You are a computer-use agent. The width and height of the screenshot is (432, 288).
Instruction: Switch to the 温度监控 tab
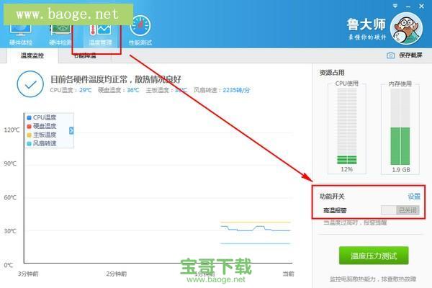pyautogui.click(x=32, y=55)
